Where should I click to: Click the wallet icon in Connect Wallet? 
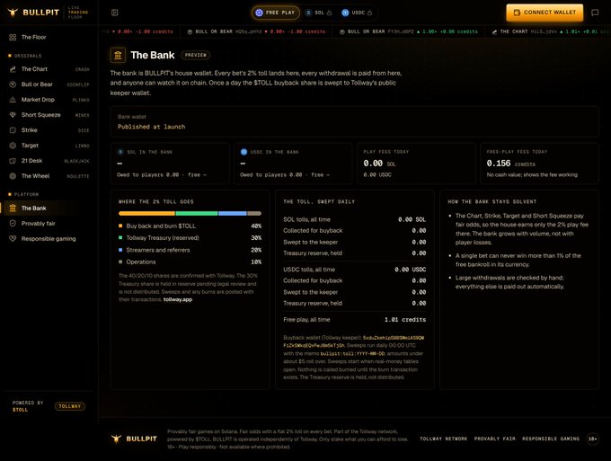point(517,13)
